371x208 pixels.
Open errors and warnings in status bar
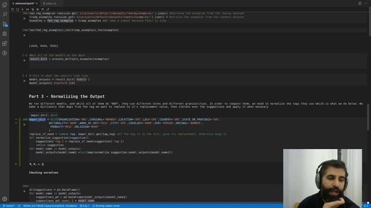pyautogui.click(x=85, y=206)
